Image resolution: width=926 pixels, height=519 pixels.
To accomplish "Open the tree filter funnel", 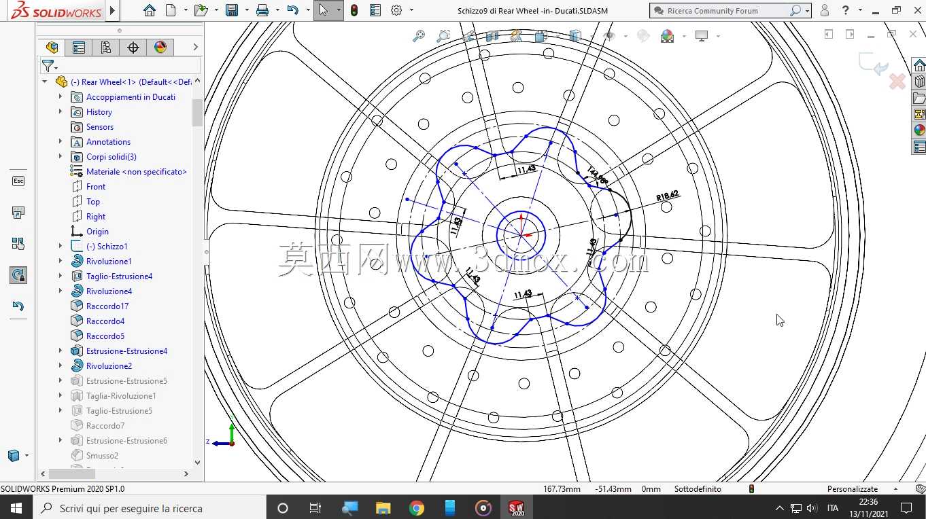I will [x=48, y=66].
